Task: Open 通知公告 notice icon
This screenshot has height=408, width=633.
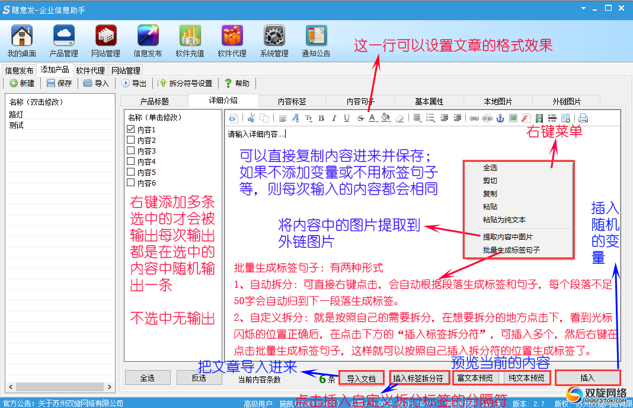Action: (x=316, y=41)
